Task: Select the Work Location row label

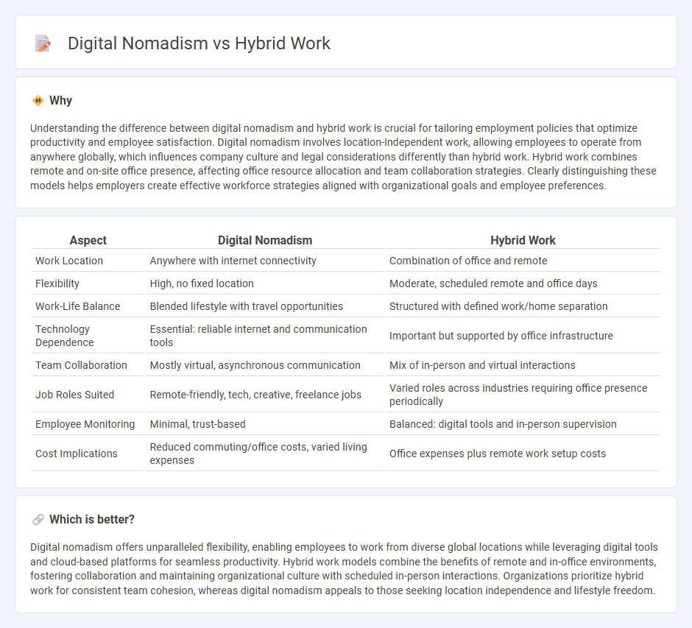Action: tap(69, 261)
